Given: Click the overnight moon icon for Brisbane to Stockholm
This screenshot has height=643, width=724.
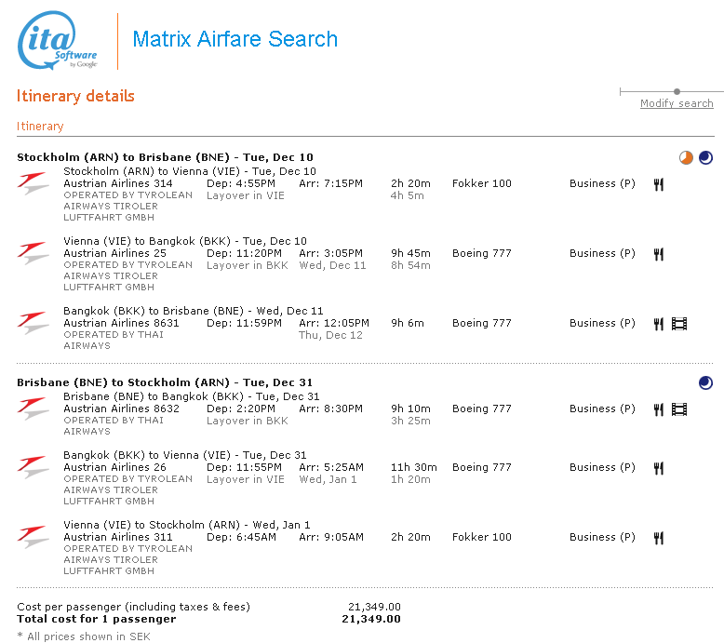Looking at the screenshot, I should click(705, 382).
